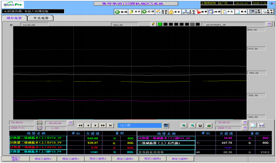276x163 pixels.
Task: Click the zoom in magnifier icon
Action: 184,126
